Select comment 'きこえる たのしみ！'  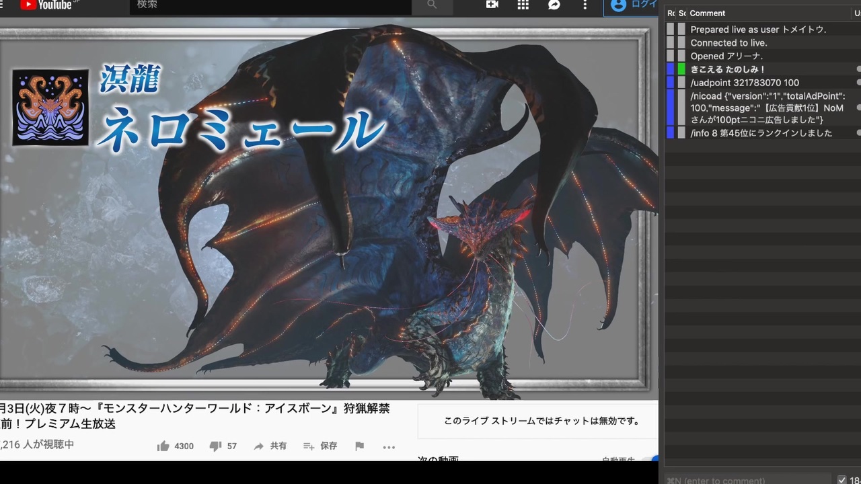pyautogui.click(x=763, y=69)
